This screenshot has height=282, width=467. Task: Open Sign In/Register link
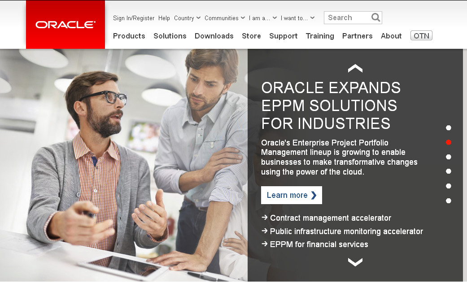[x=134, y=18]
